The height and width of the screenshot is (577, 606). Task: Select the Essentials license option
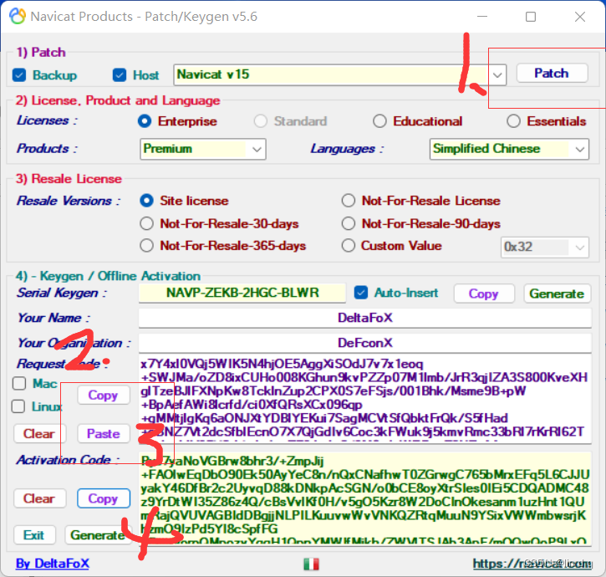(x=513, y=121)
